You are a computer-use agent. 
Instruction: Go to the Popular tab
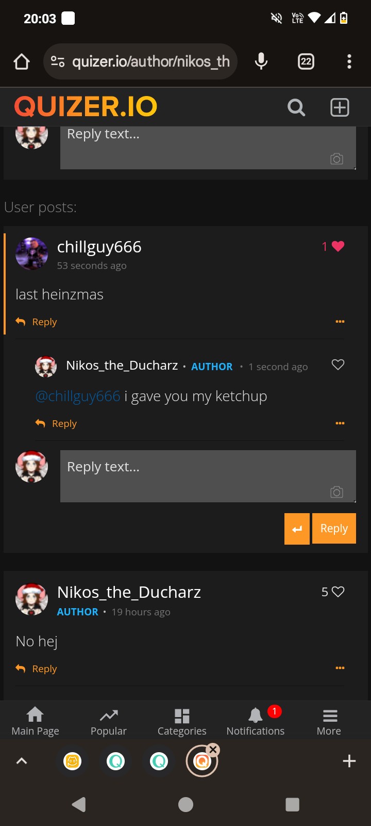[109, 721]
